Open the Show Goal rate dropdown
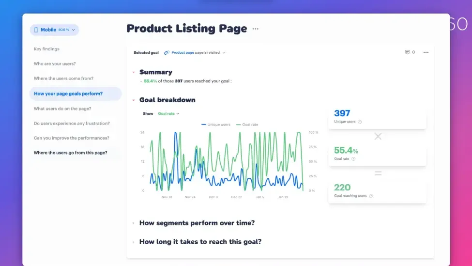This screenshot has height=266, width=472. pyautogui.click(x=168, y=113)
